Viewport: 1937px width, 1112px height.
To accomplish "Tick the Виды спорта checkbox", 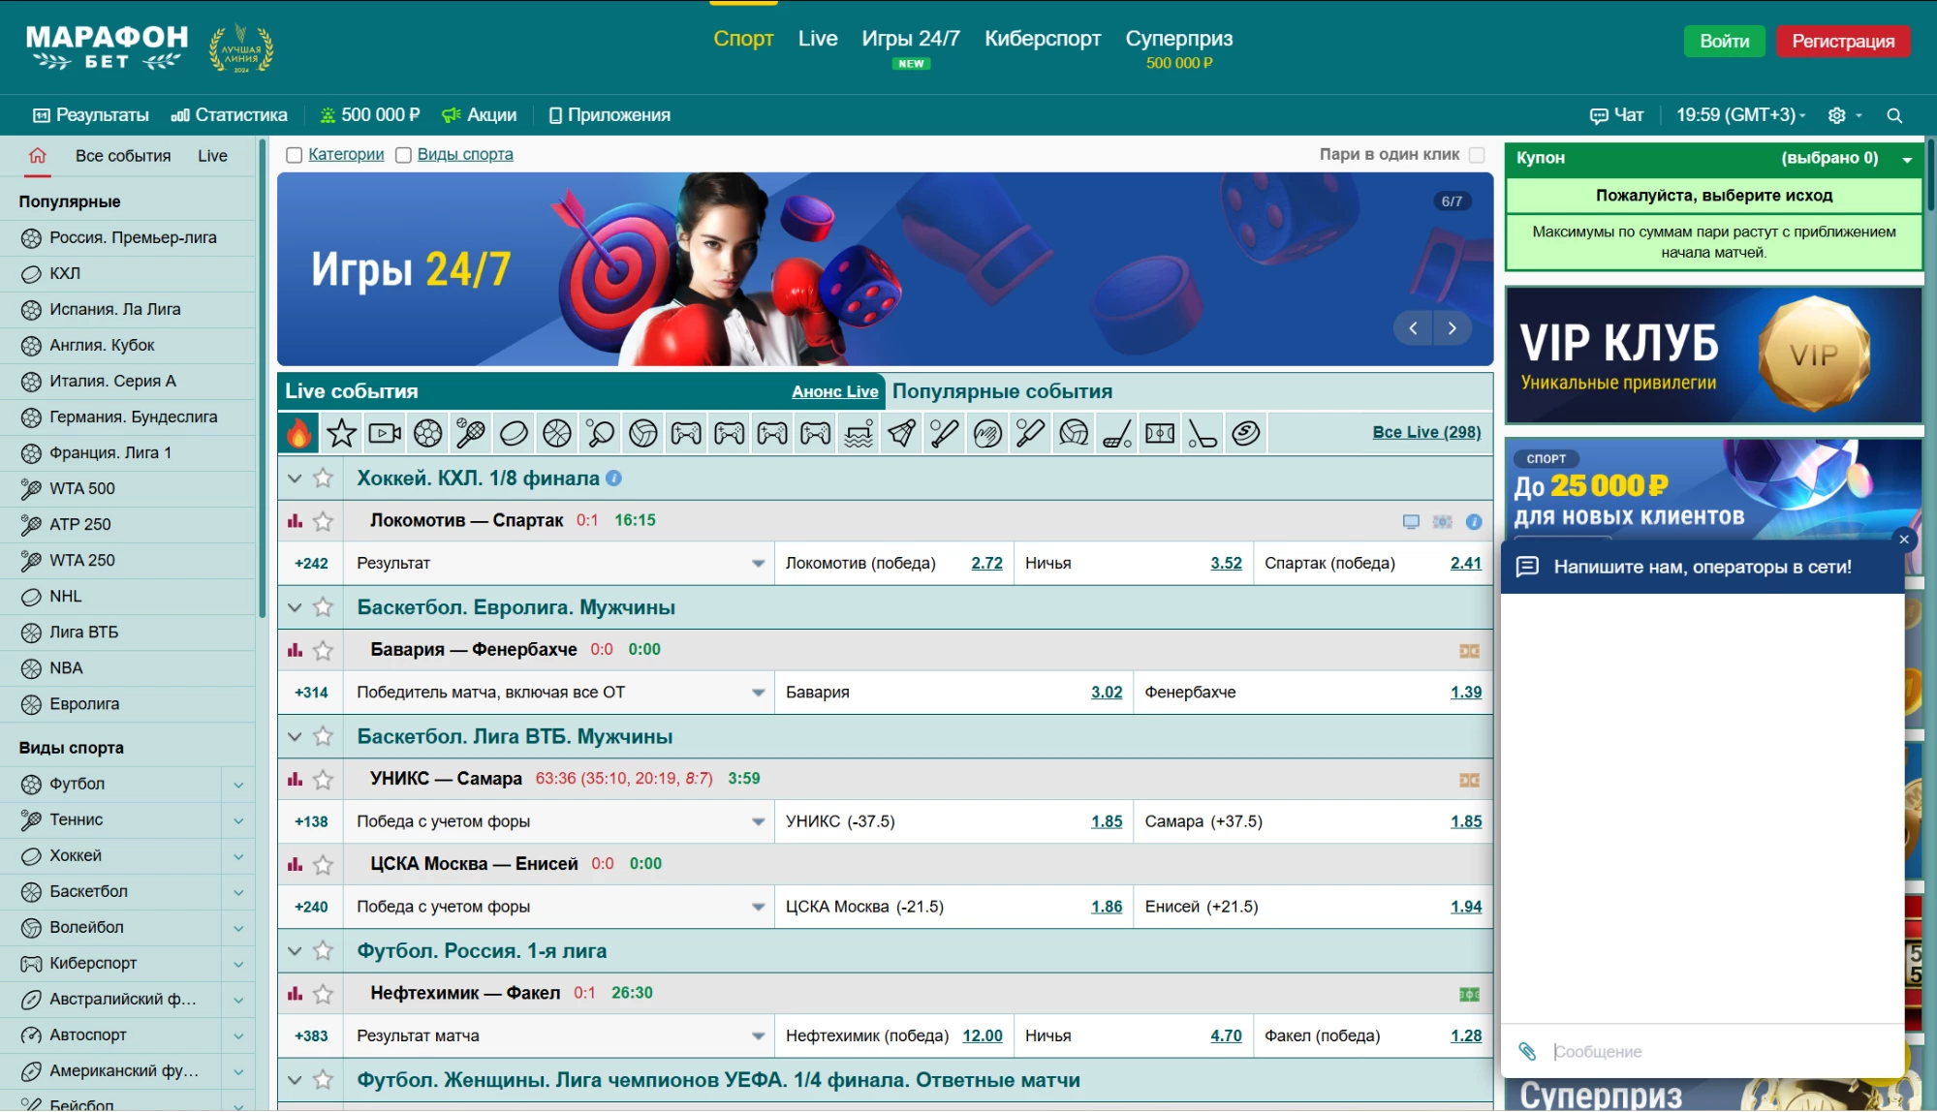I will coord(404,155).
